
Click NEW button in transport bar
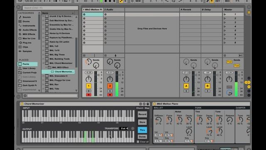click(138, 1)
